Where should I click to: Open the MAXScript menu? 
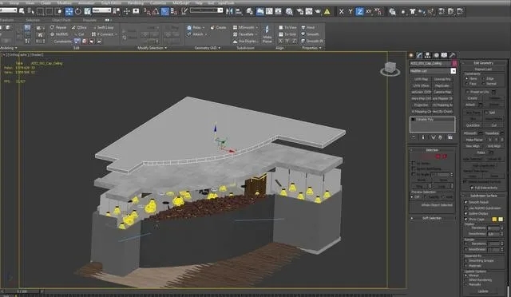180,2
